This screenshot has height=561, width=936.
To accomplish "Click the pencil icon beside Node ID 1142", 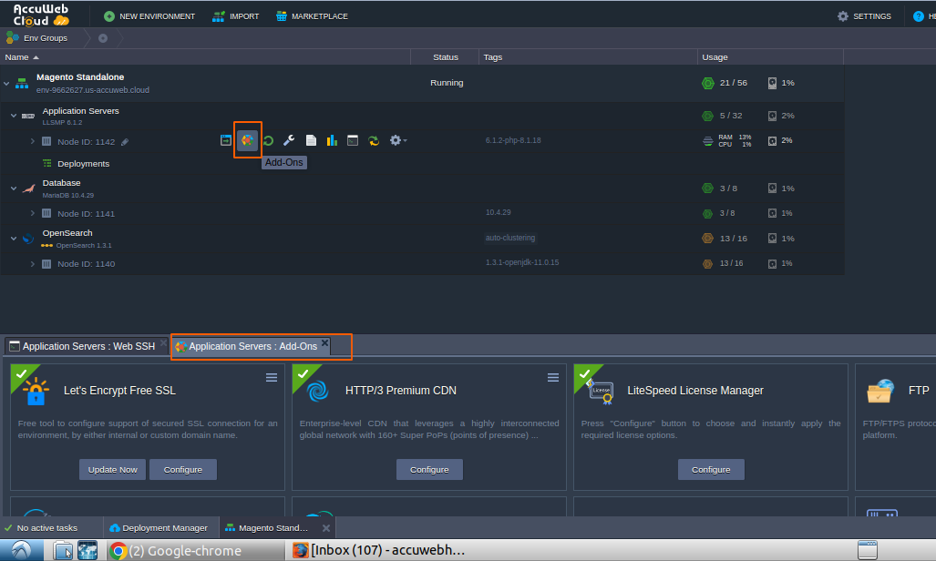I will [125, 142].
